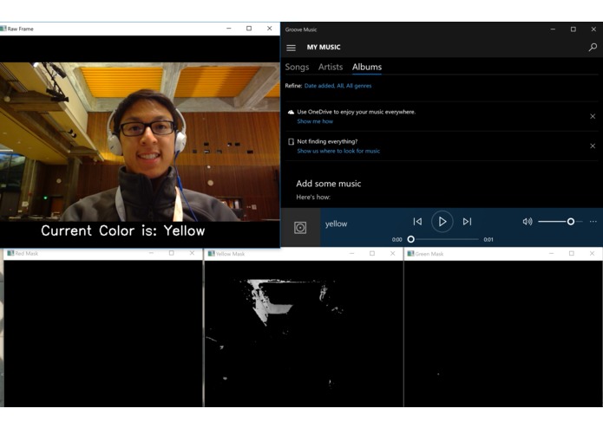Open the Date added sort filter

pos(319,86)
